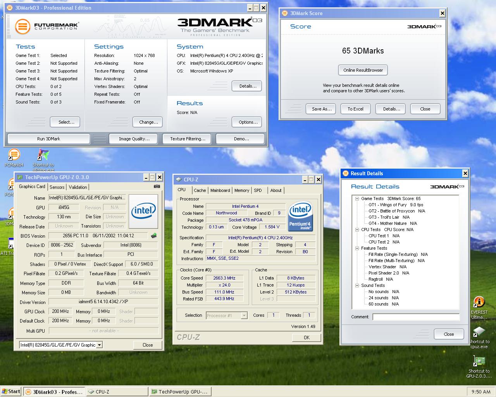Open the Cache tab in CPU-Z
Screen dimensions: 496x397
point(200,190)
